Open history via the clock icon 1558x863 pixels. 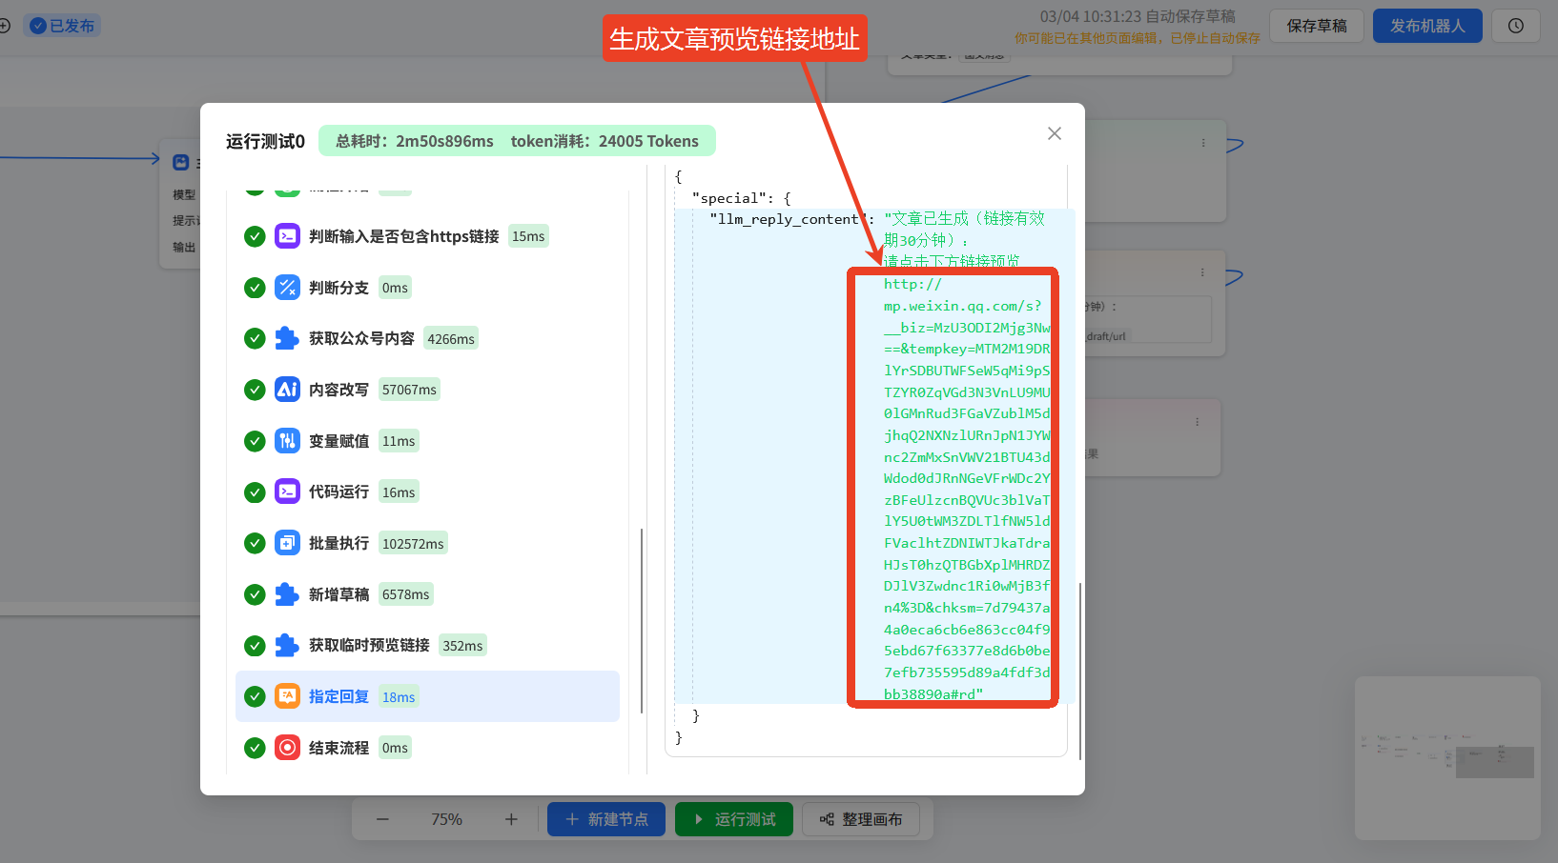click(1516, 26)
